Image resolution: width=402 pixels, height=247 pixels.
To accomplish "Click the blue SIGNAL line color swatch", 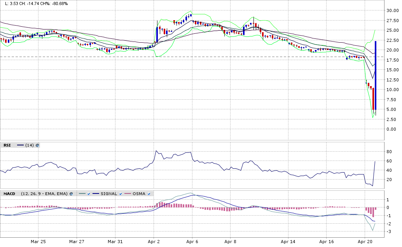I will pos(96,193).
